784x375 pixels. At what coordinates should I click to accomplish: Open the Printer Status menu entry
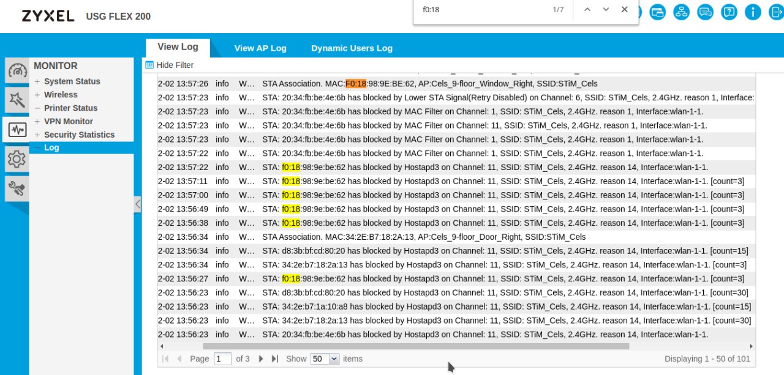point(70,108)
